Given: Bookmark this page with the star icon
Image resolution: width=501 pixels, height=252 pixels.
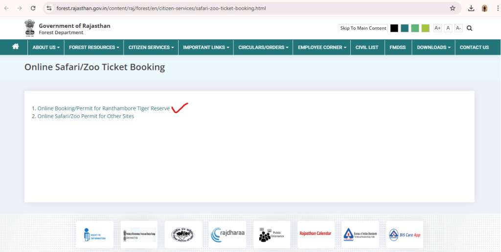Looking at the screenshot, I should coord(453,8).
